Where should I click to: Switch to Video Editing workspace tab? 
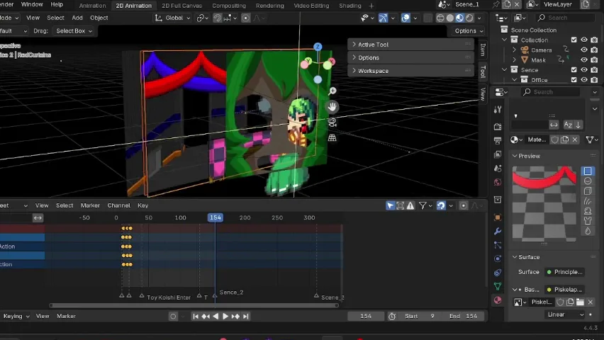[311, 6]
